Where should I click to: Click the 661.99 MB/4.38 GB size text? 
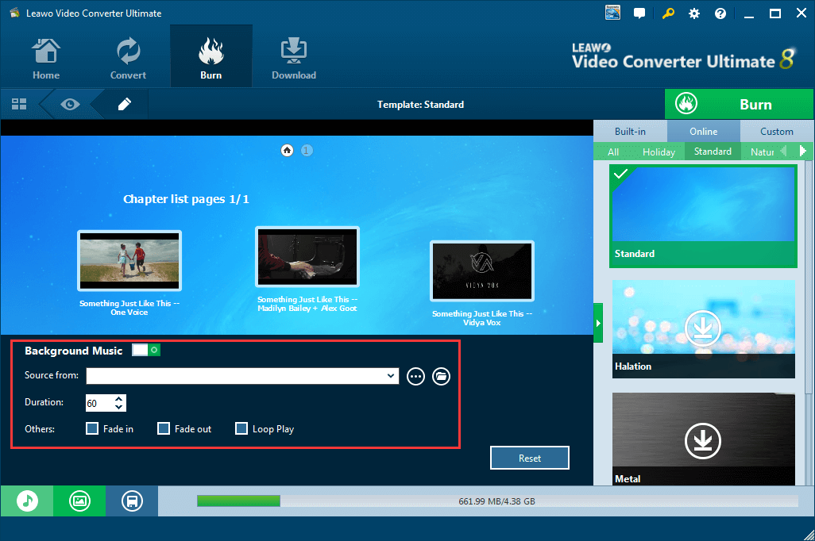pos(496,501)
